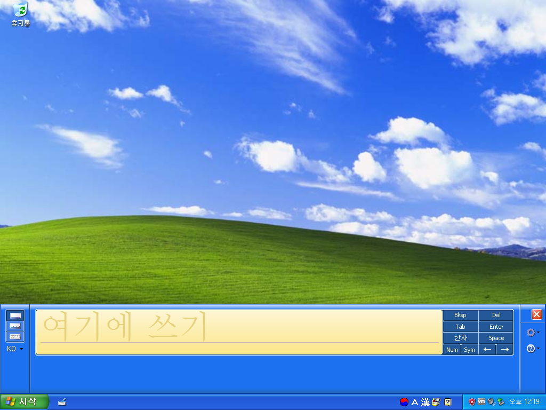Switch to the on-screen keyboard mode
The image size is (546, 410).
point(15,336)
